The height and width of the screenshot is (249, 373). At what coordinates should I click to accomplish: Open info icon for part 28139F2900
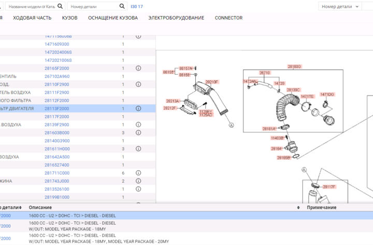(138, 125)
